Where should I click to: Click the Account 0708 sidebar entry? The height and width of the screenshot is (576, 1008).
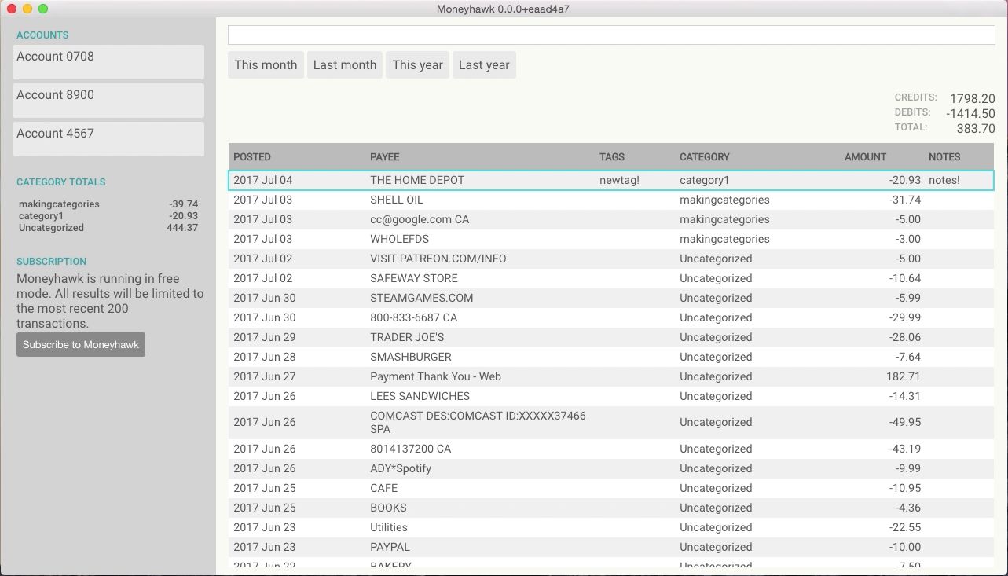tap(108, 61)
